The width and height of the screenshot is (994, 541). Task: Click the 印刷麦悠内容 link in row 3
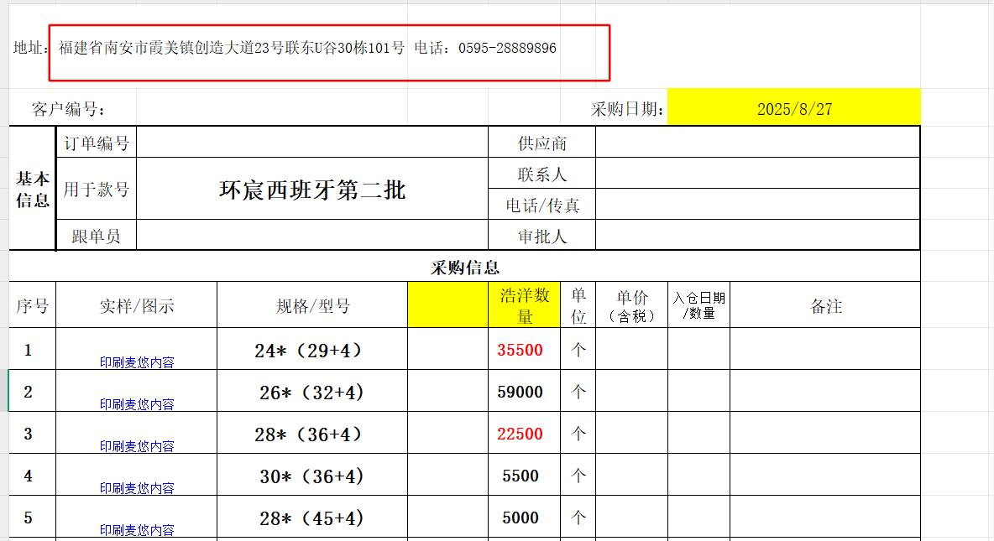pyautogui.click(x=137, y=446)
